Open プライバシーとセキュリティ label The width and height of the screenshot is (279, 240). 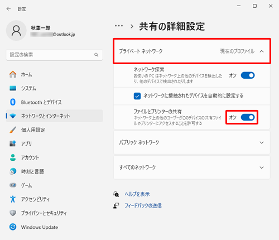(44, 213)
